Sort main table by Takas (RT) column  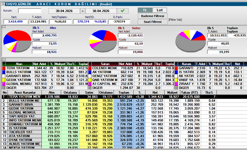pos(191,93)
